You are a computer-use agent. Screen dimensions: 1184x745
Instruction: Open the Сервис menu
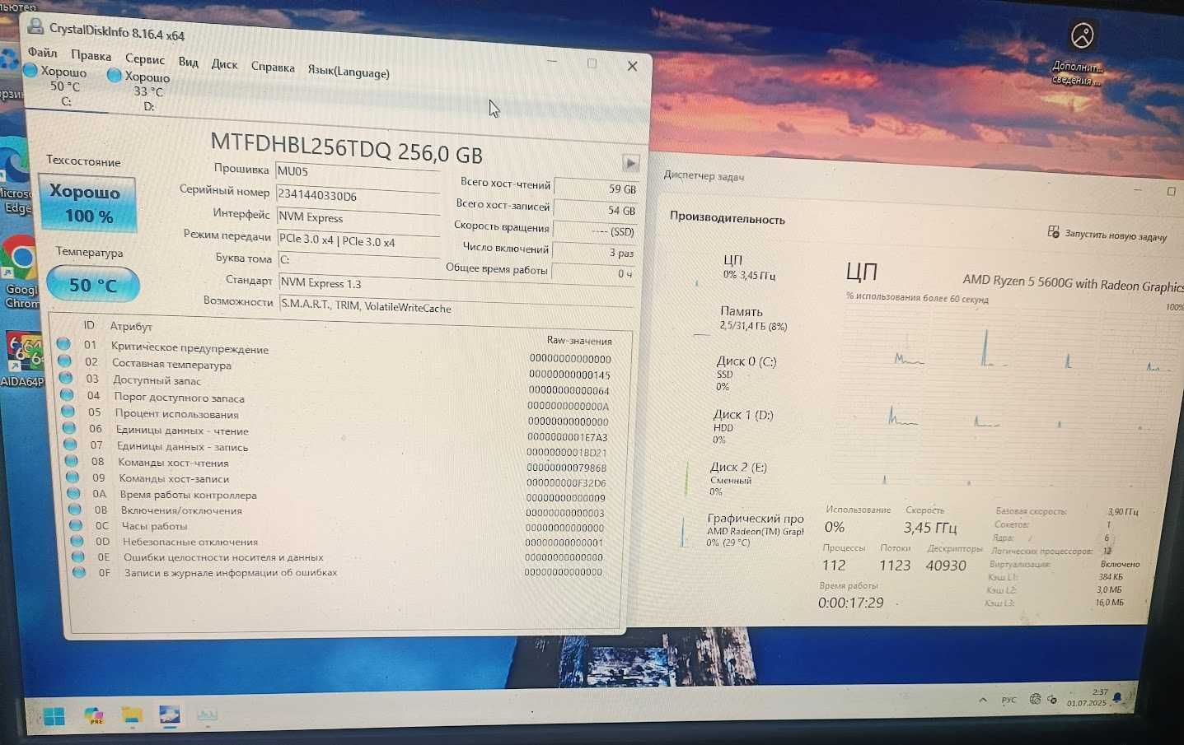[x=145, y=58]
